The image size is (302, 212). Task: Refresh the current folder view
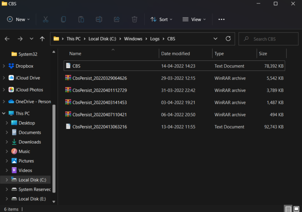pos(228,39)
